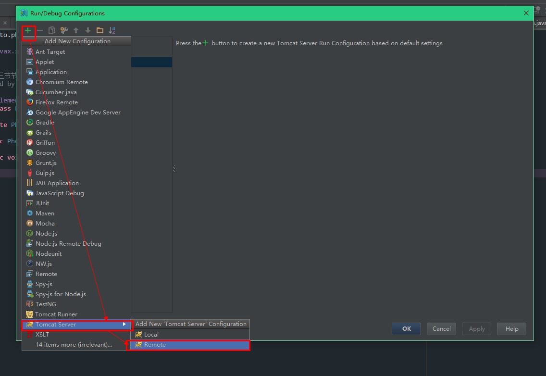Pick Grunt.js from the list
Screen dimensions: 546x376
[76, 163]
